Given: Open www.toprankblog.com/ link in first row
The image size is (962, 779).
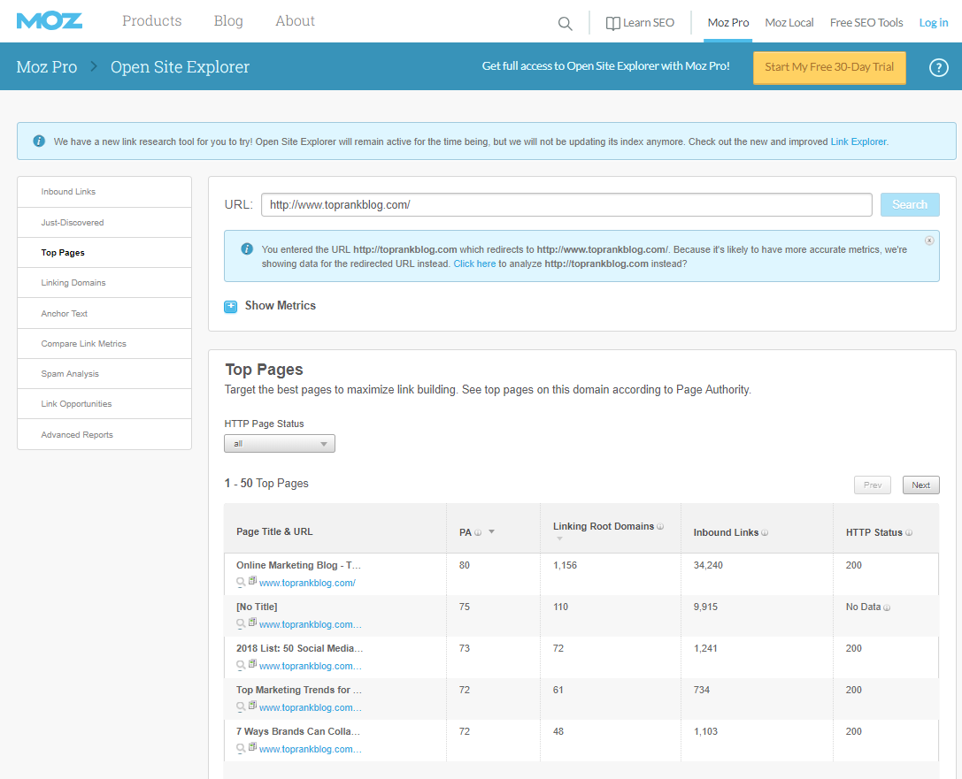Looking at the screenshot, I should click(307, 583).
